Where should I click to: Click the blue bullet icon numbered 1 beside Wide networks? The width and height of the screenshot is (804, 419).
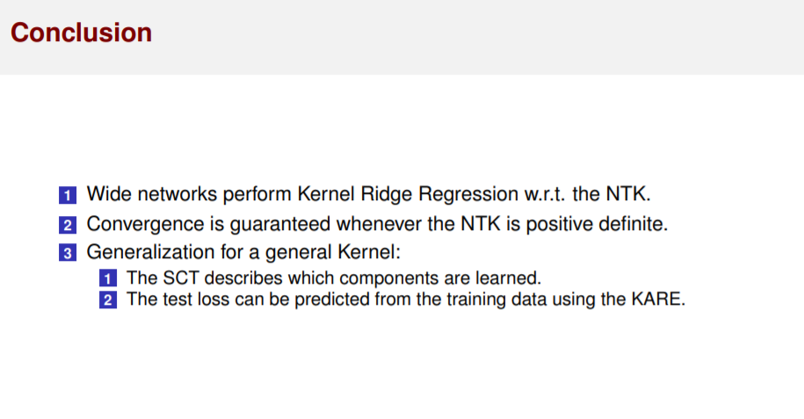point(68,195)
